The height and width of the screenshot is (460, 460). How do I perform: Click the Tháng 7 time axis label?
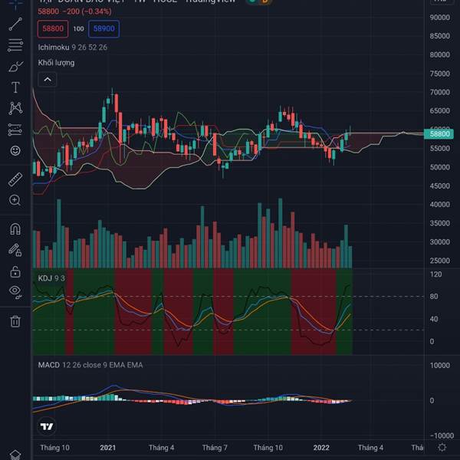click(215, 448)
